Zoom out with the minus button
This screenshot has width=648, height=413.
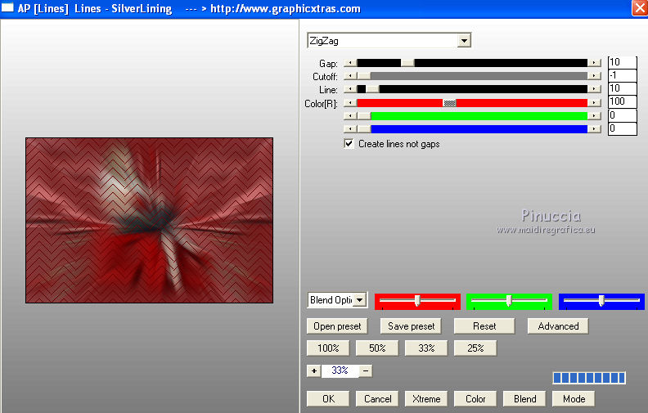click(x=366, y=370)
